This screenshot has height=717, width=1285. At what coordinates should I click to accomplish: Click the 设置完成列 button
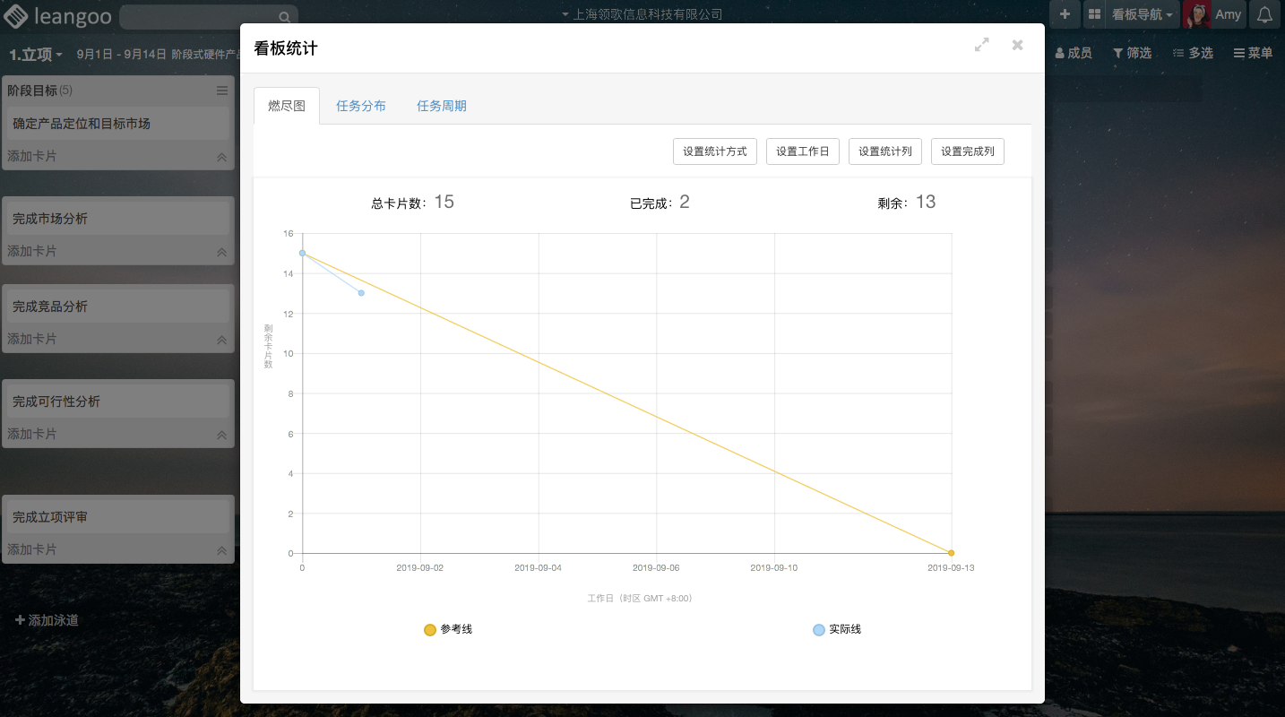[967, 151]
